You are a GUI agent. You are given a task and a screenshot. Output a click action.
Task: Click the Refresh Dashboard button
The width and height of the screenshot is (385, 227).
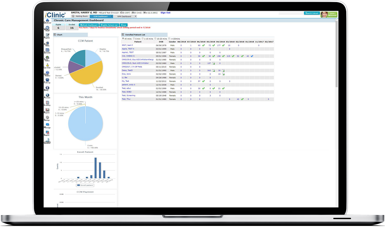[88, 25]
